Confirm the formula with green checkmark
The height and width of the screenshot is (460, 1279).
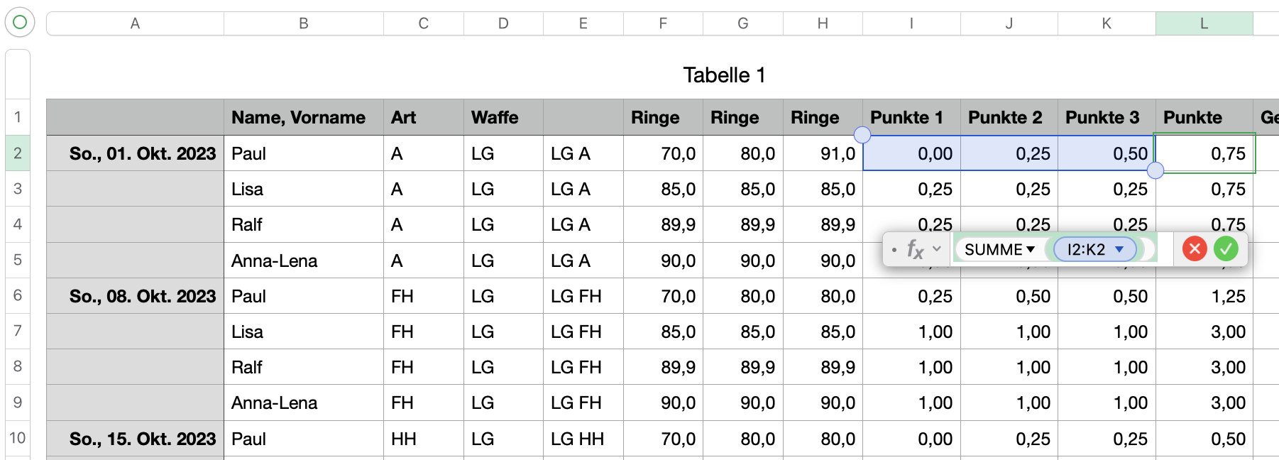[1226, 248]
